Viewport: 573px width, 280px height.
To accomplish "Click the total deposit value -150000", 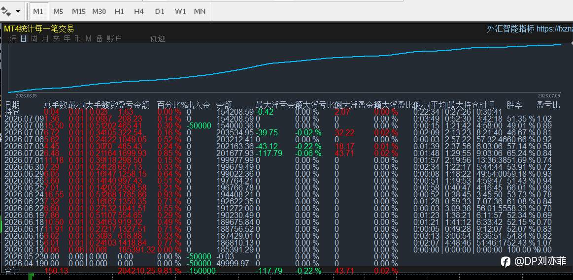I will click(x=201, y=271).
